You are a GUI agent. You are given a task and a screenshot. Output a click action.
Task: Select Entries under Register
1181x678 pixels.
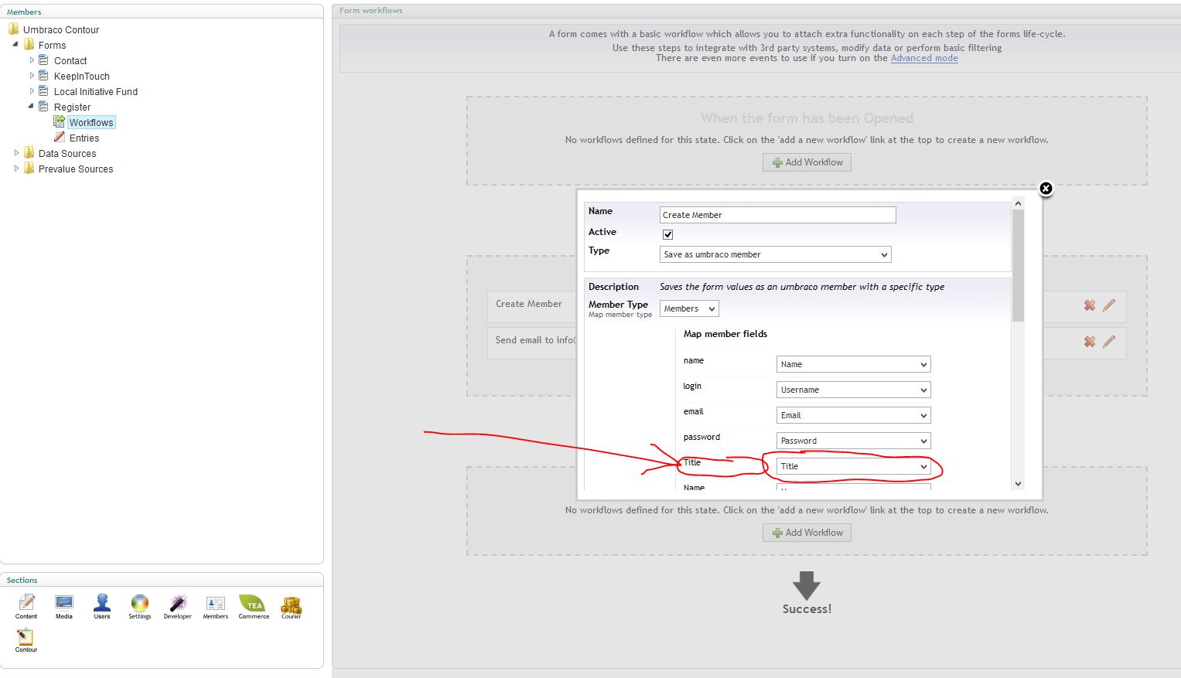(x=84, y=138)
